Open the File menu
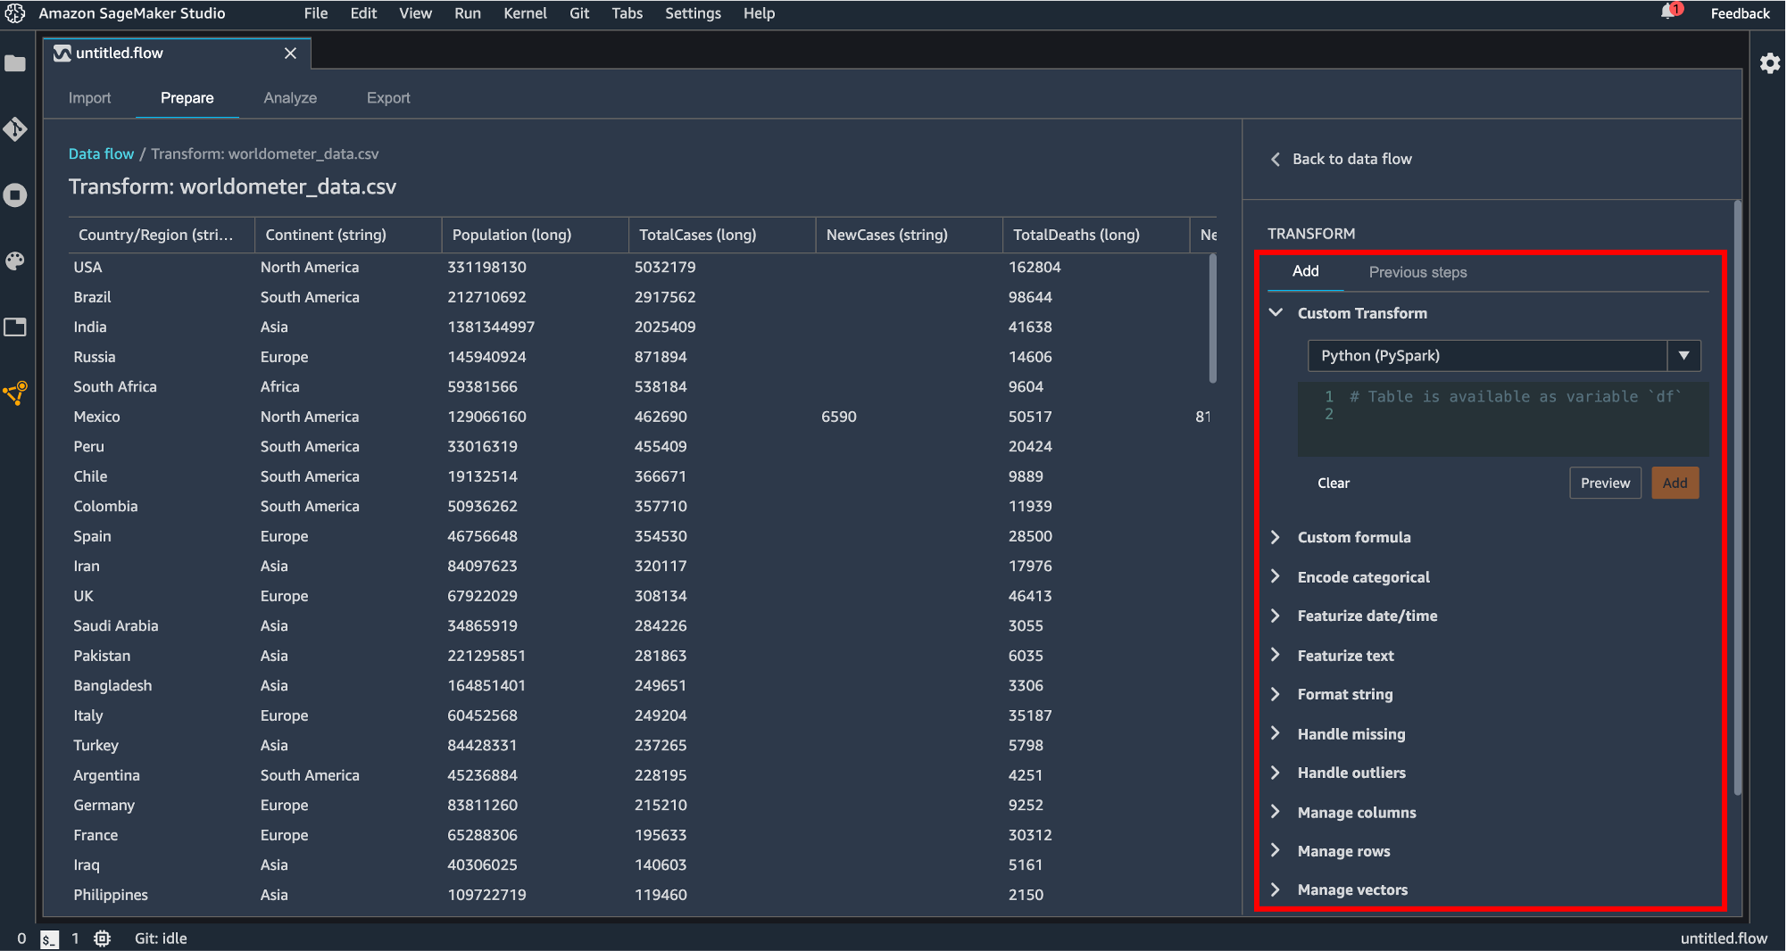This screenshot has width=1787, height=951. (316, 13)
